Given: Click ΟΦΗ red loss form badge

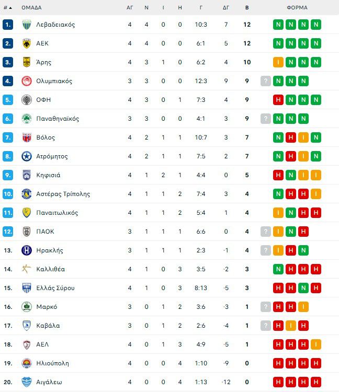Looking at the screenshot, I should 278,100.
